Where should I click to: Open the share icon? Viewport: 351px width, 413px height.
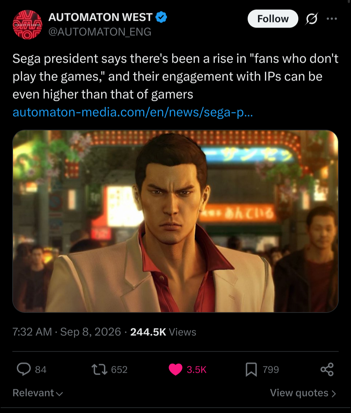coord(327,369)
